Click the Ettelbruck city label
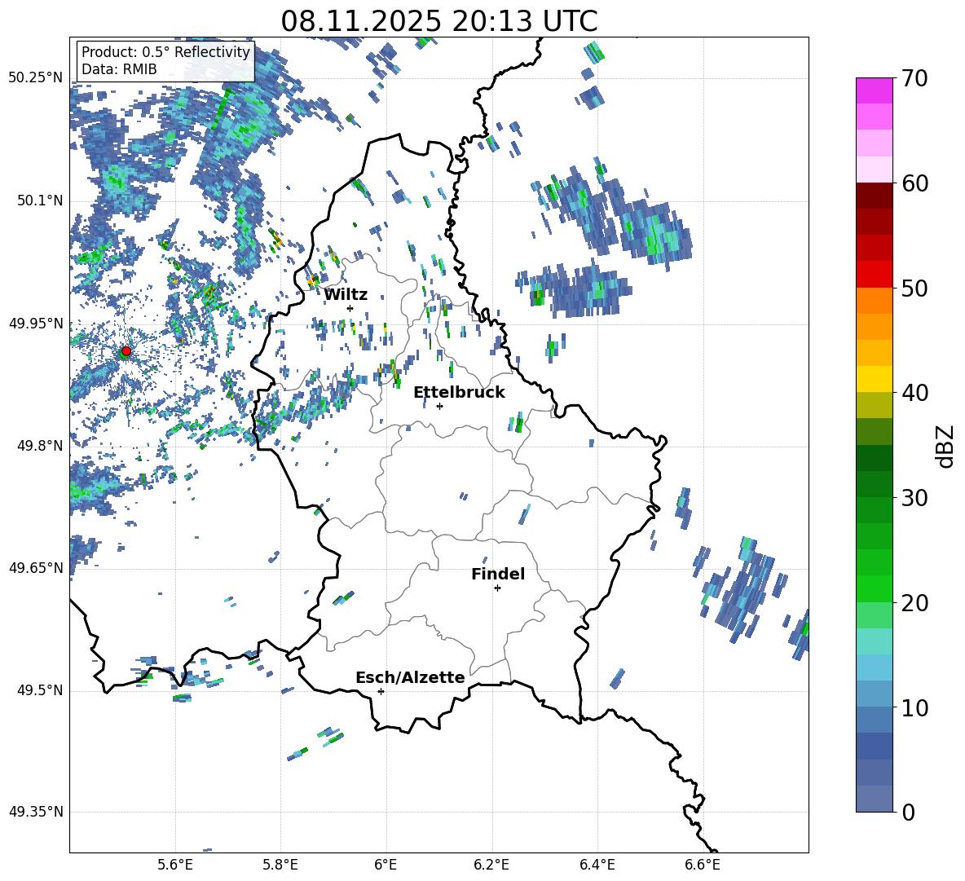This screenshot has width=965, height=881. coord(459,393)
